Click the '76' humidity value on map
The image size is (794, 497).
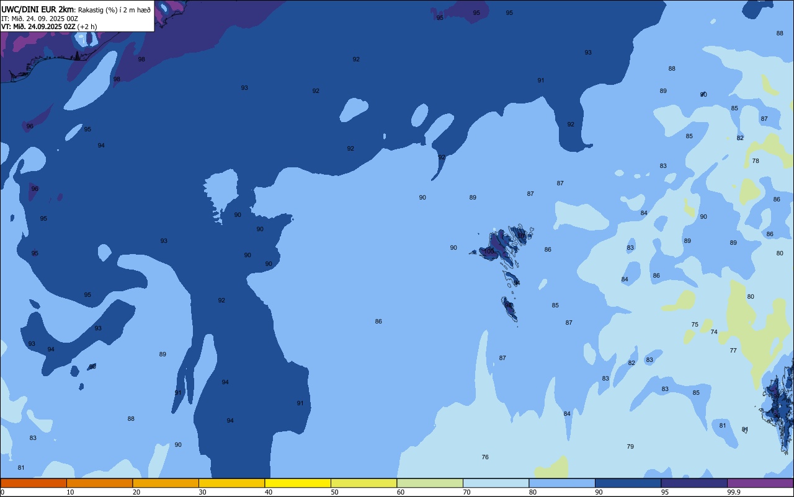point(485,457)
